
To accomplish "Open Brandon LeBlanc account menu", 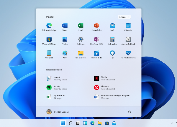I will [x=58, y=112].
